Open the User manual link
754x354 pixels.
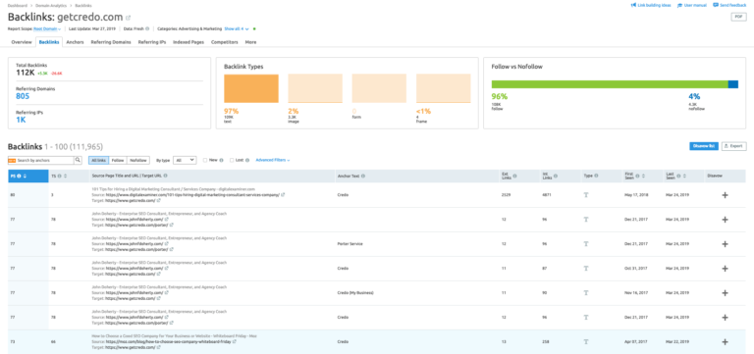692,5
